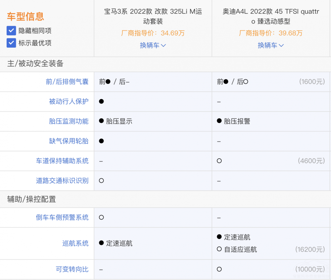This screenshot has height=280, width=331.
Task: Click the Audi A4L 45 TFSI model title
Action: pos(270,16)
